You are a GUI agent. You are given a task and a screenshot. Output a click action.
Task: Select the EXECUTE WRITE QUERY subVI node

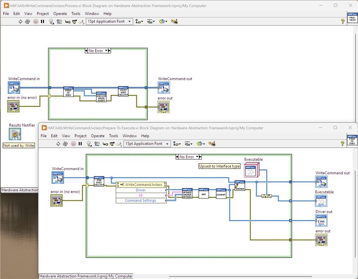[x=101, y=97]
